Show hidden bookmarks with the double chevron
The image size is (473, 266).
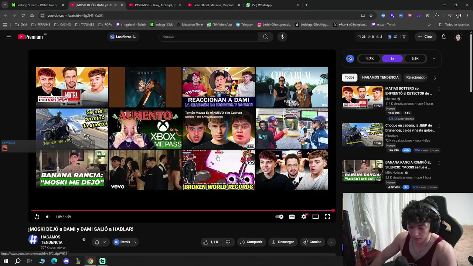429,25
